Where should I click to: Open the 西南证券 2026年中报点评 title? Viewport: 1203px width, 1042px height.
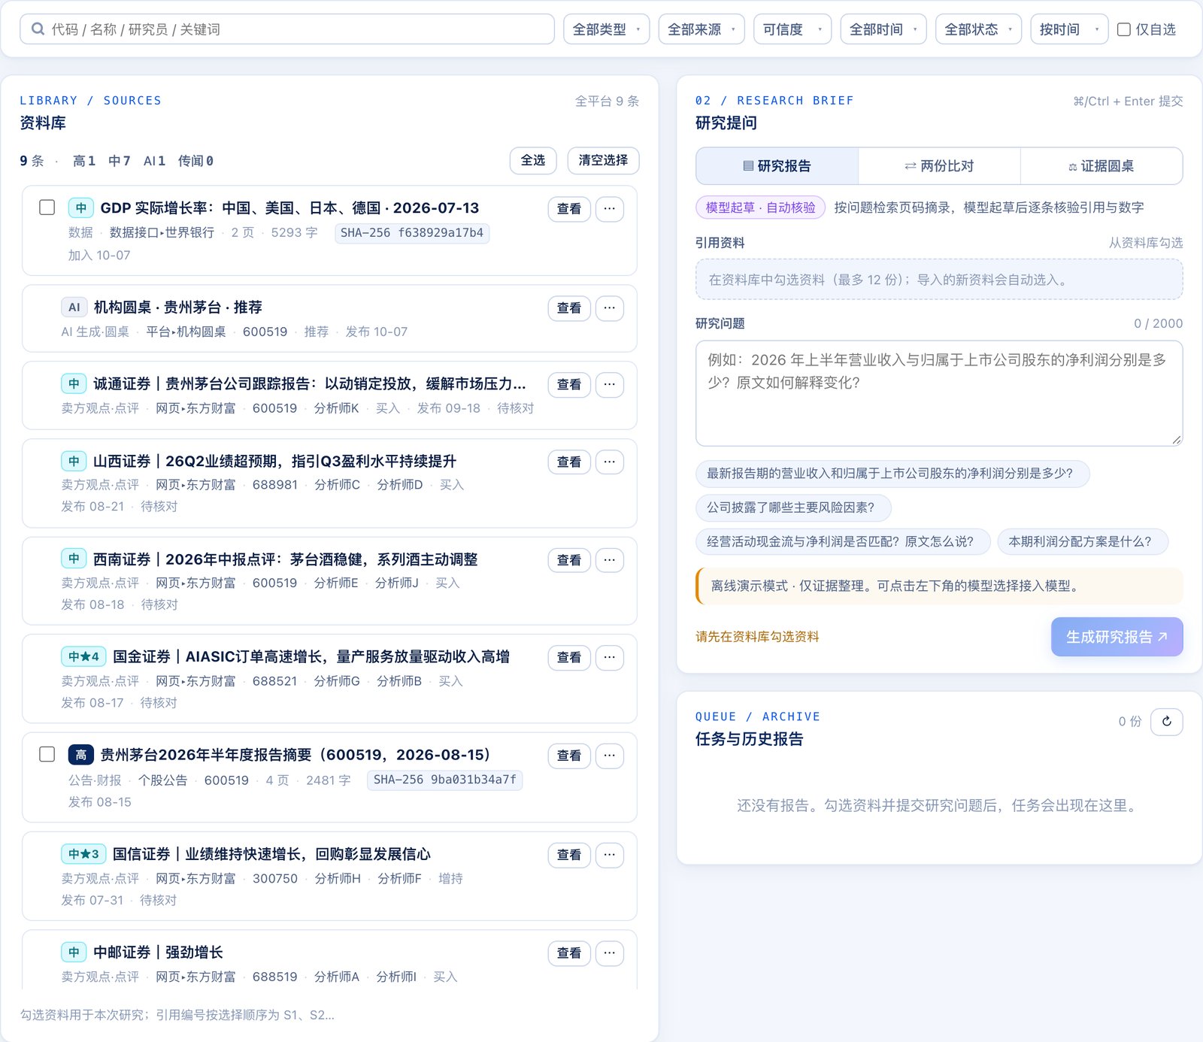point(286,559)
